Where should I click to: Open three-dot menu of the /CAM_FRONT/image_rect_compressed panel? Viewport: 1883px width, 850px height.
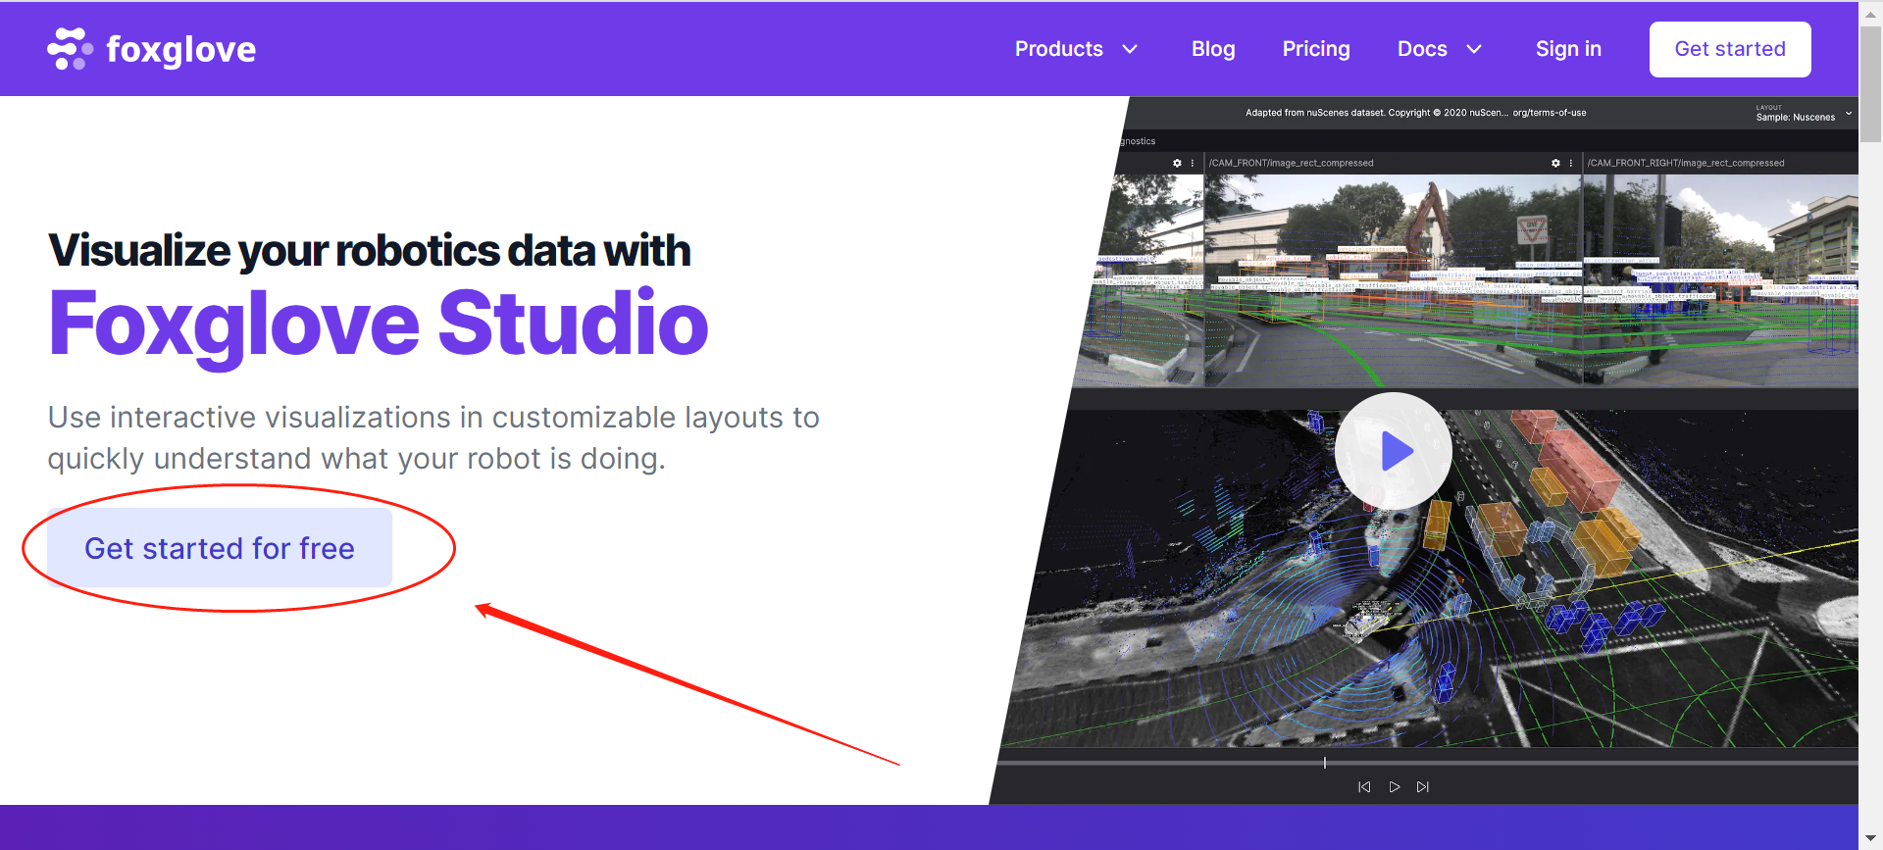coord(1571,163)
